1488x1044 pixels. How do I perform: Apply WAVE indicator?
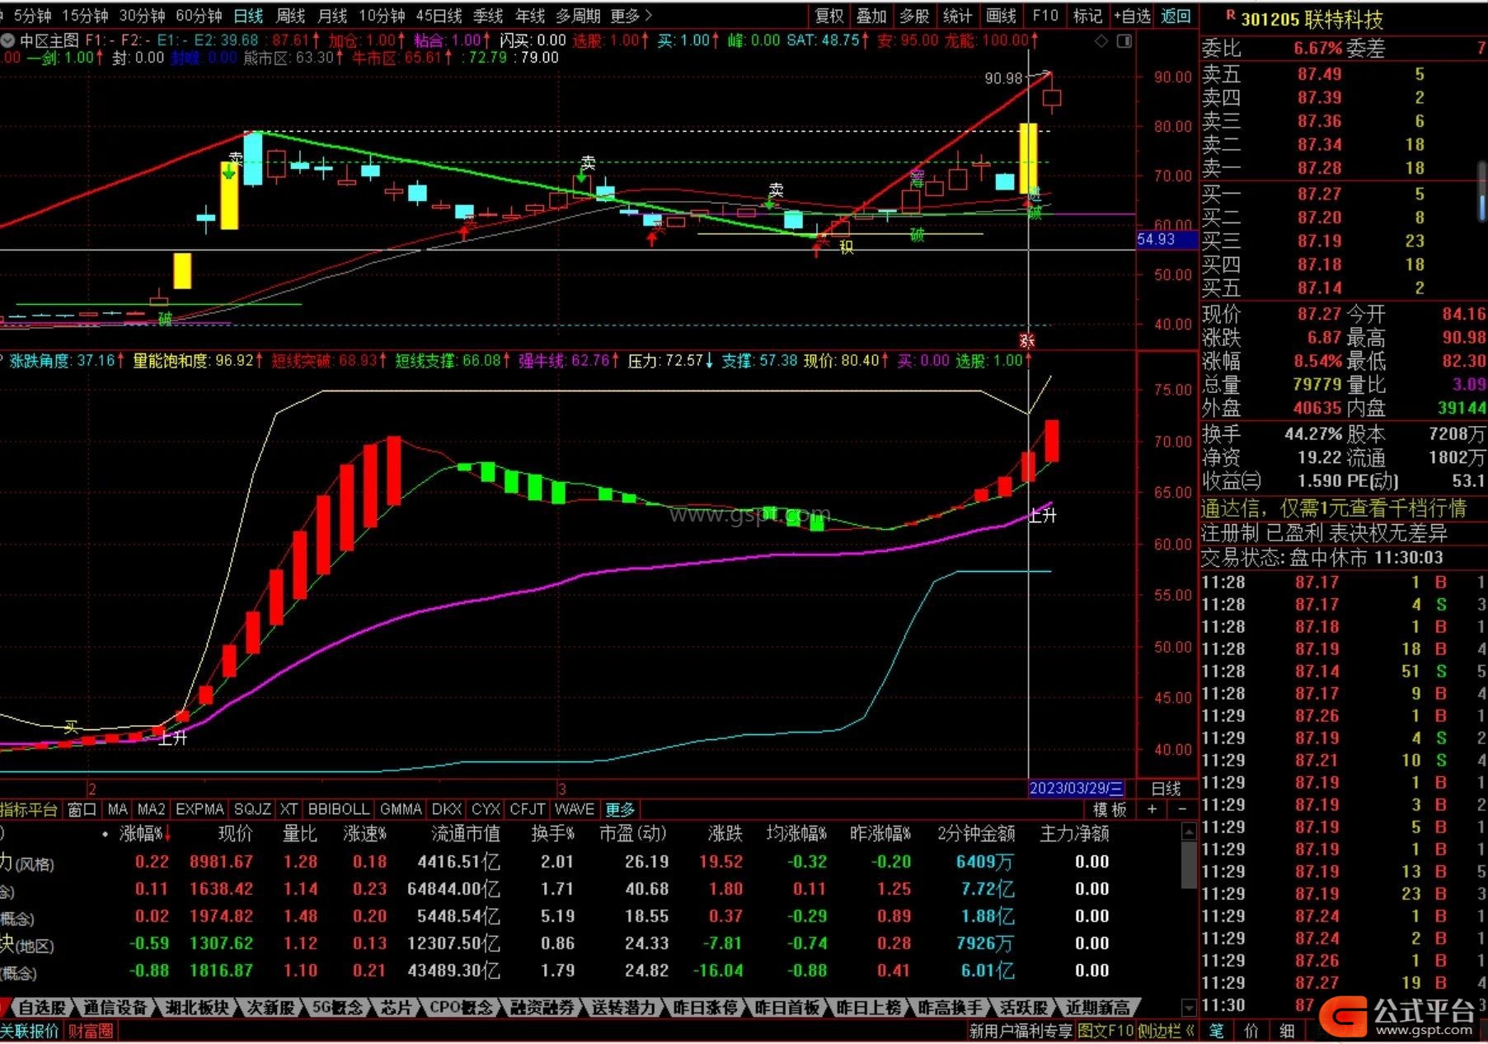click(x=575, y=809)
